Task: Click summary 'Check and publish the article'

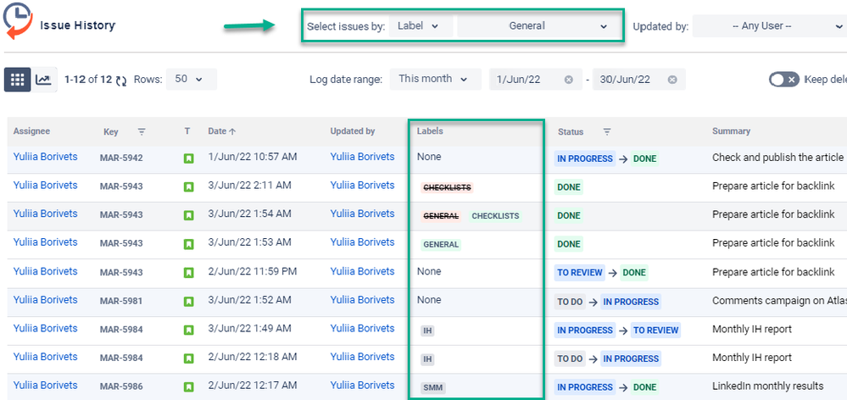Action: 777,157
